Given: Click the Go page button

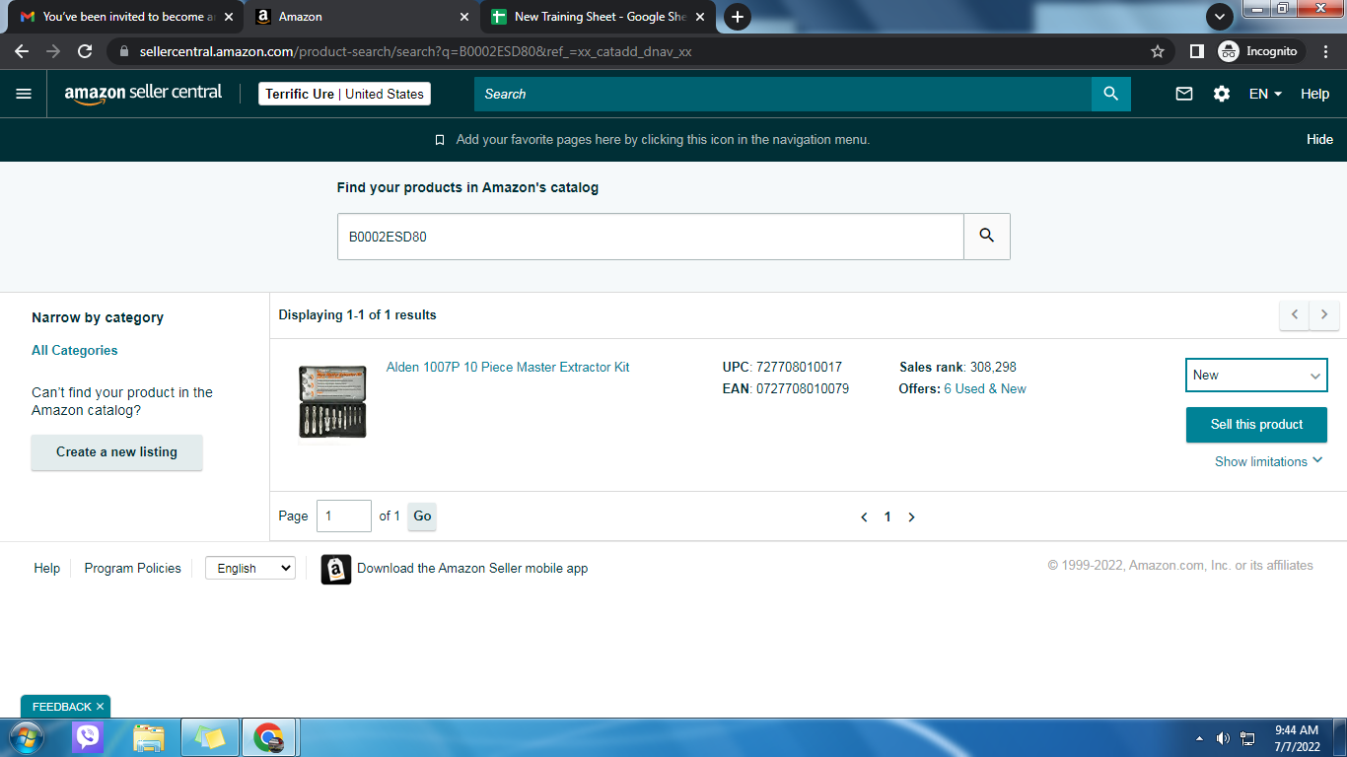Looking at the screenshot, I should tap(422, 516).
